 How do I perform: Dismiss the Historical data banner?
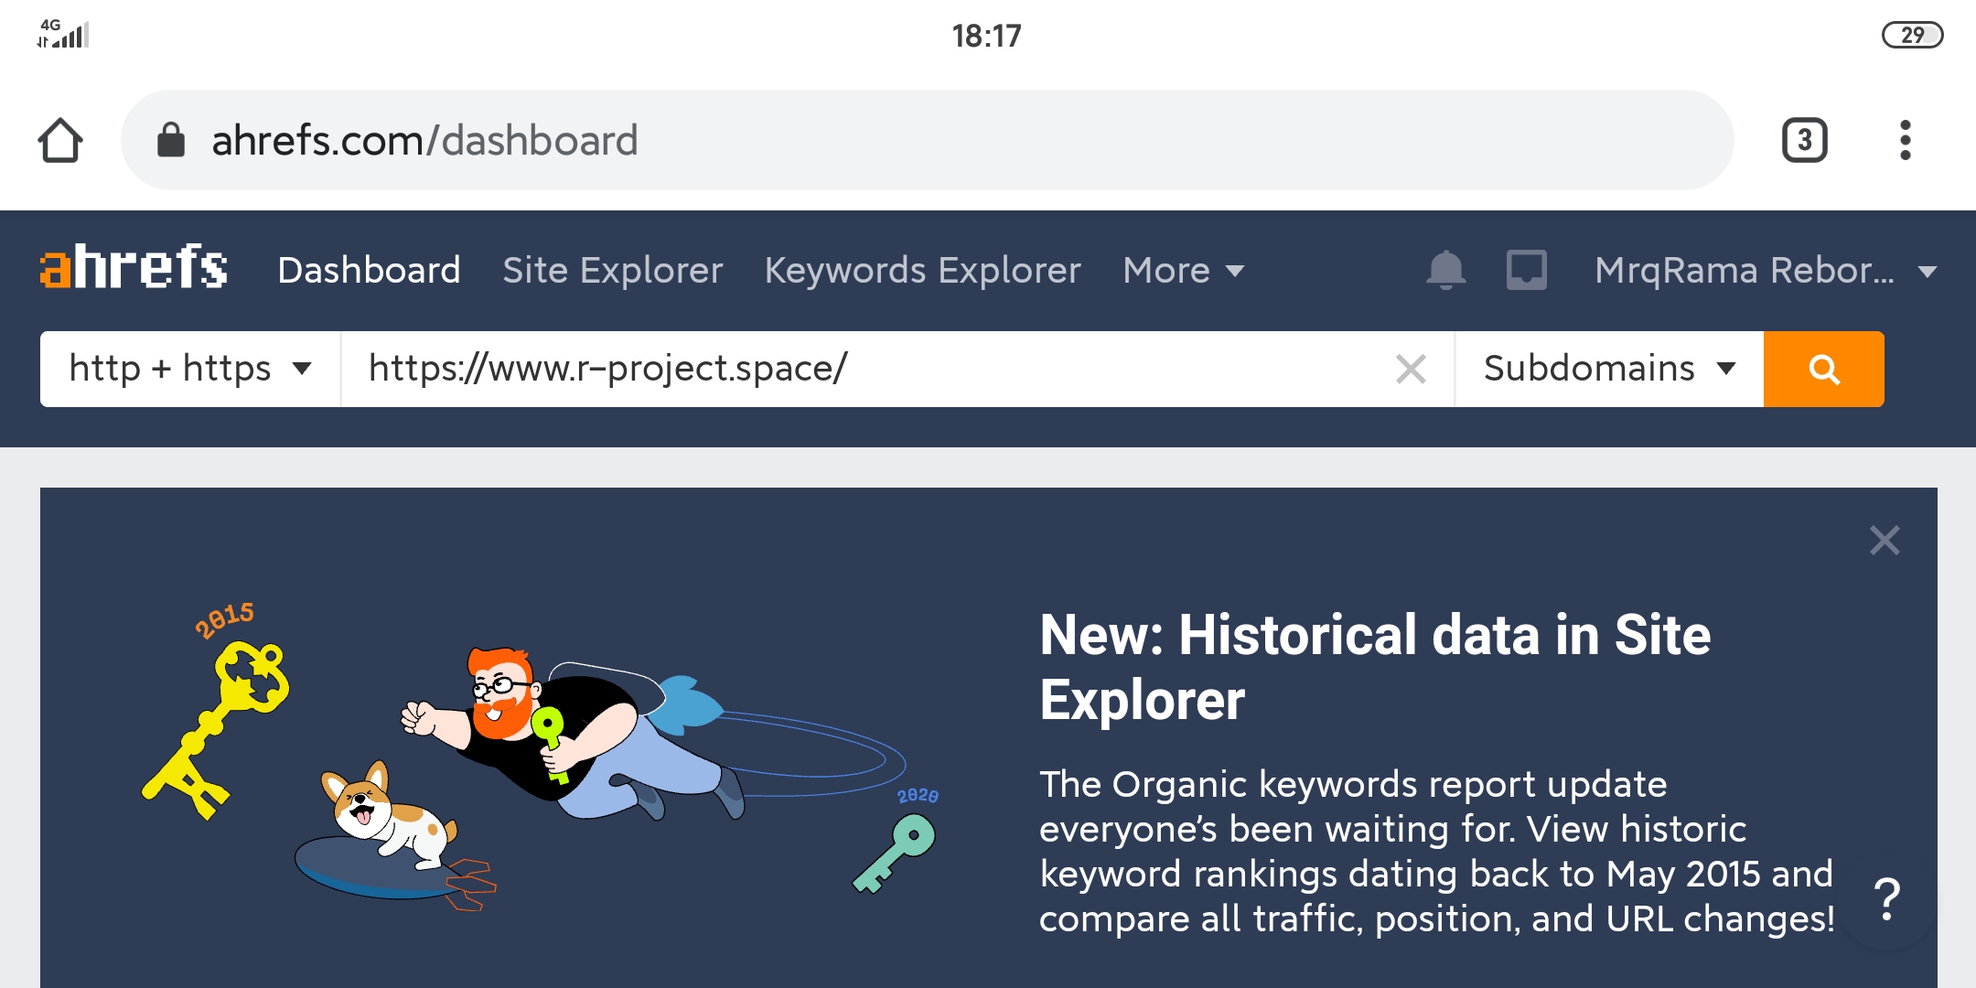[1885, 541]
